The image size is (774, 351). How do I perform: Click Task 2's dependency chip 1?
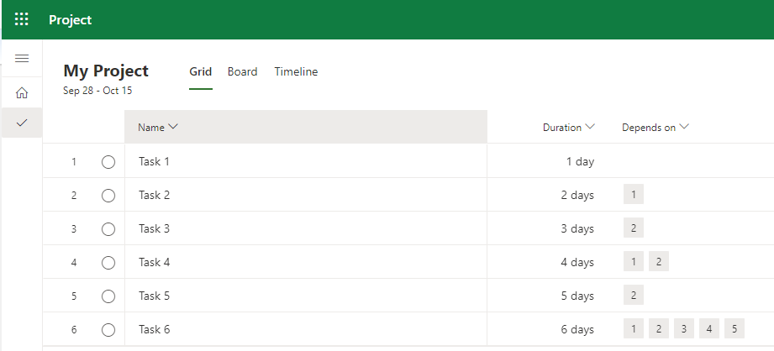point(633,195)
